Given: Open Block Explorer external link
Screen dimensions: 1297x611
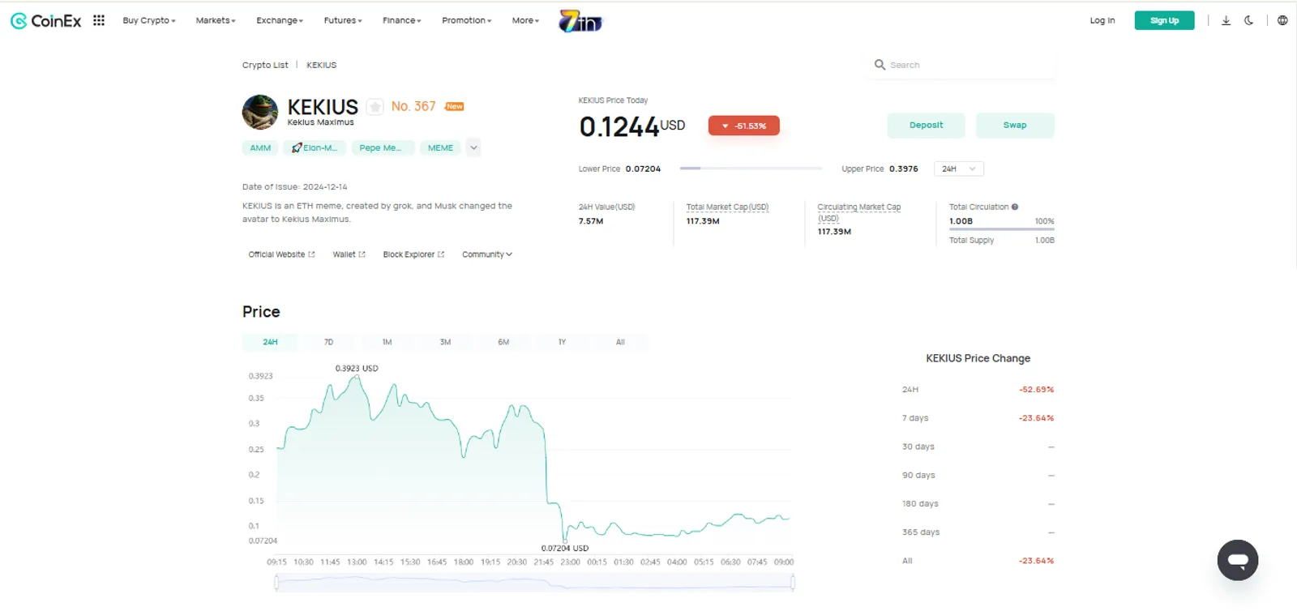Looking at the screenshot, I should click(x=413, y=254).
